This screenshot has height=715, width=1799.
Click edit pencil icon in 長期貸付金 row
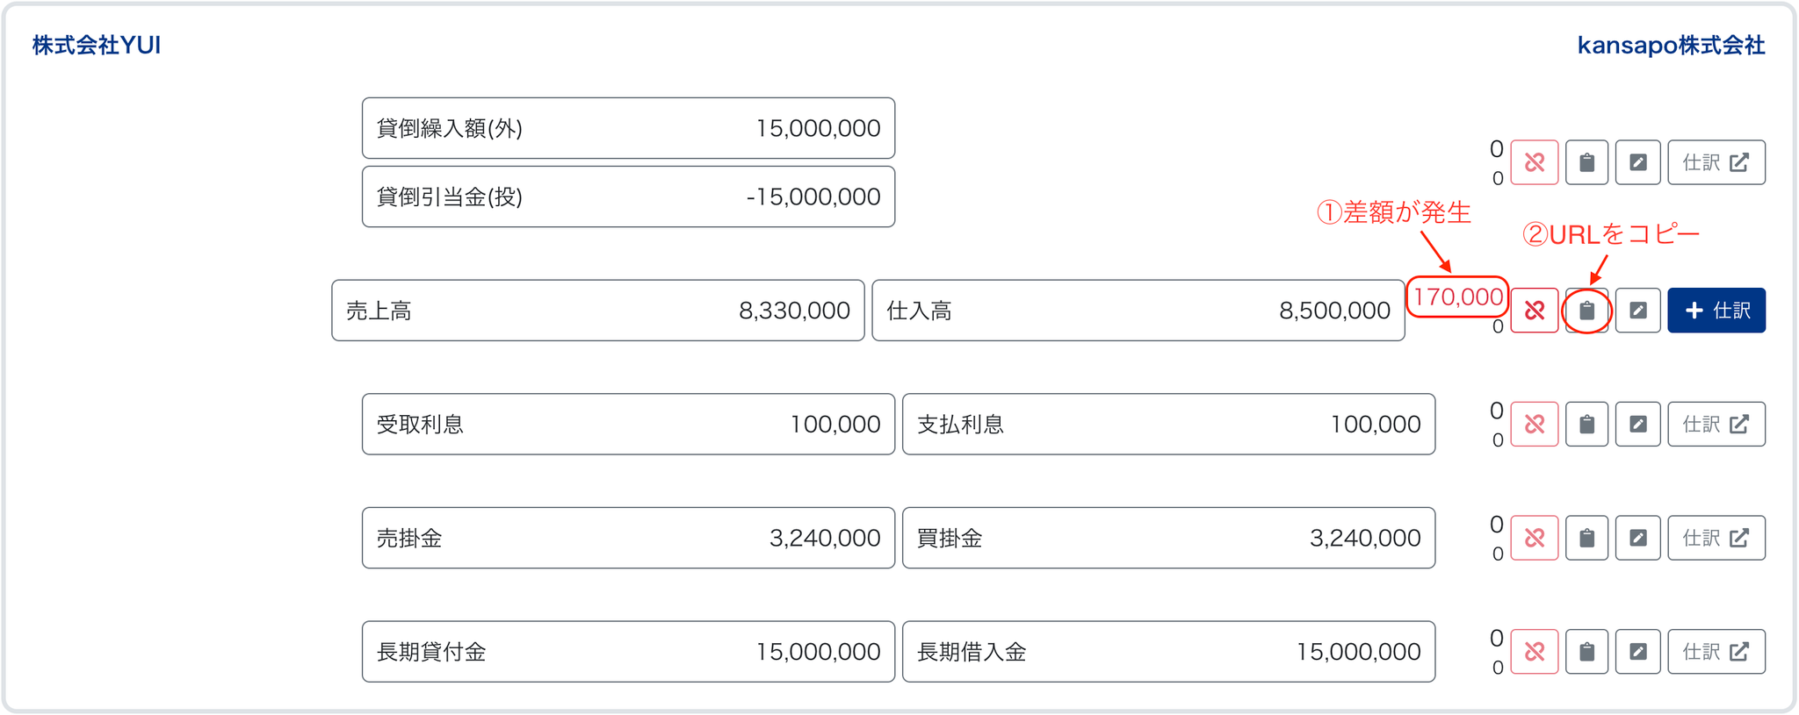click(x=1637, y=652)
